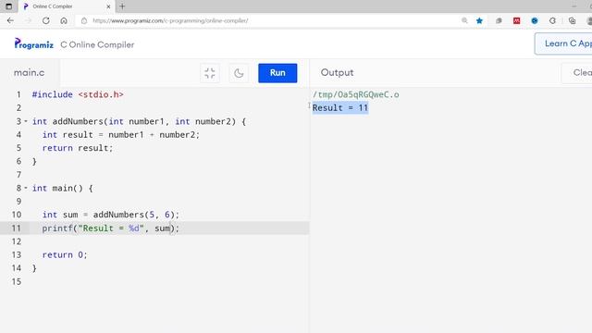Click the /tmp/Oa5qRGQweC.o output line
The image size is (592, 333).
coord(355,94)
